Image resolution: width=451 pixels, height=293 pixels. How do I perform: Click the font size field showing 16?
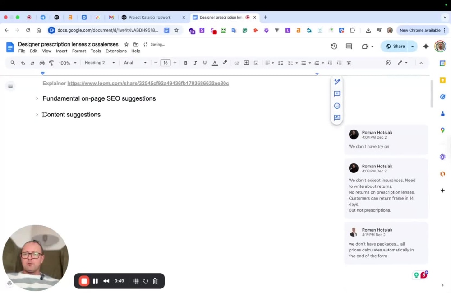click(x=166, y=63)
